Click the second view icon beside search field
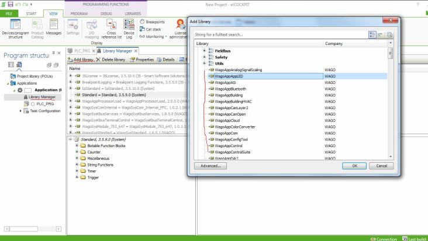The width and height of the screenshot is (428, 241). pyautogui.click(x=381, y=35)
